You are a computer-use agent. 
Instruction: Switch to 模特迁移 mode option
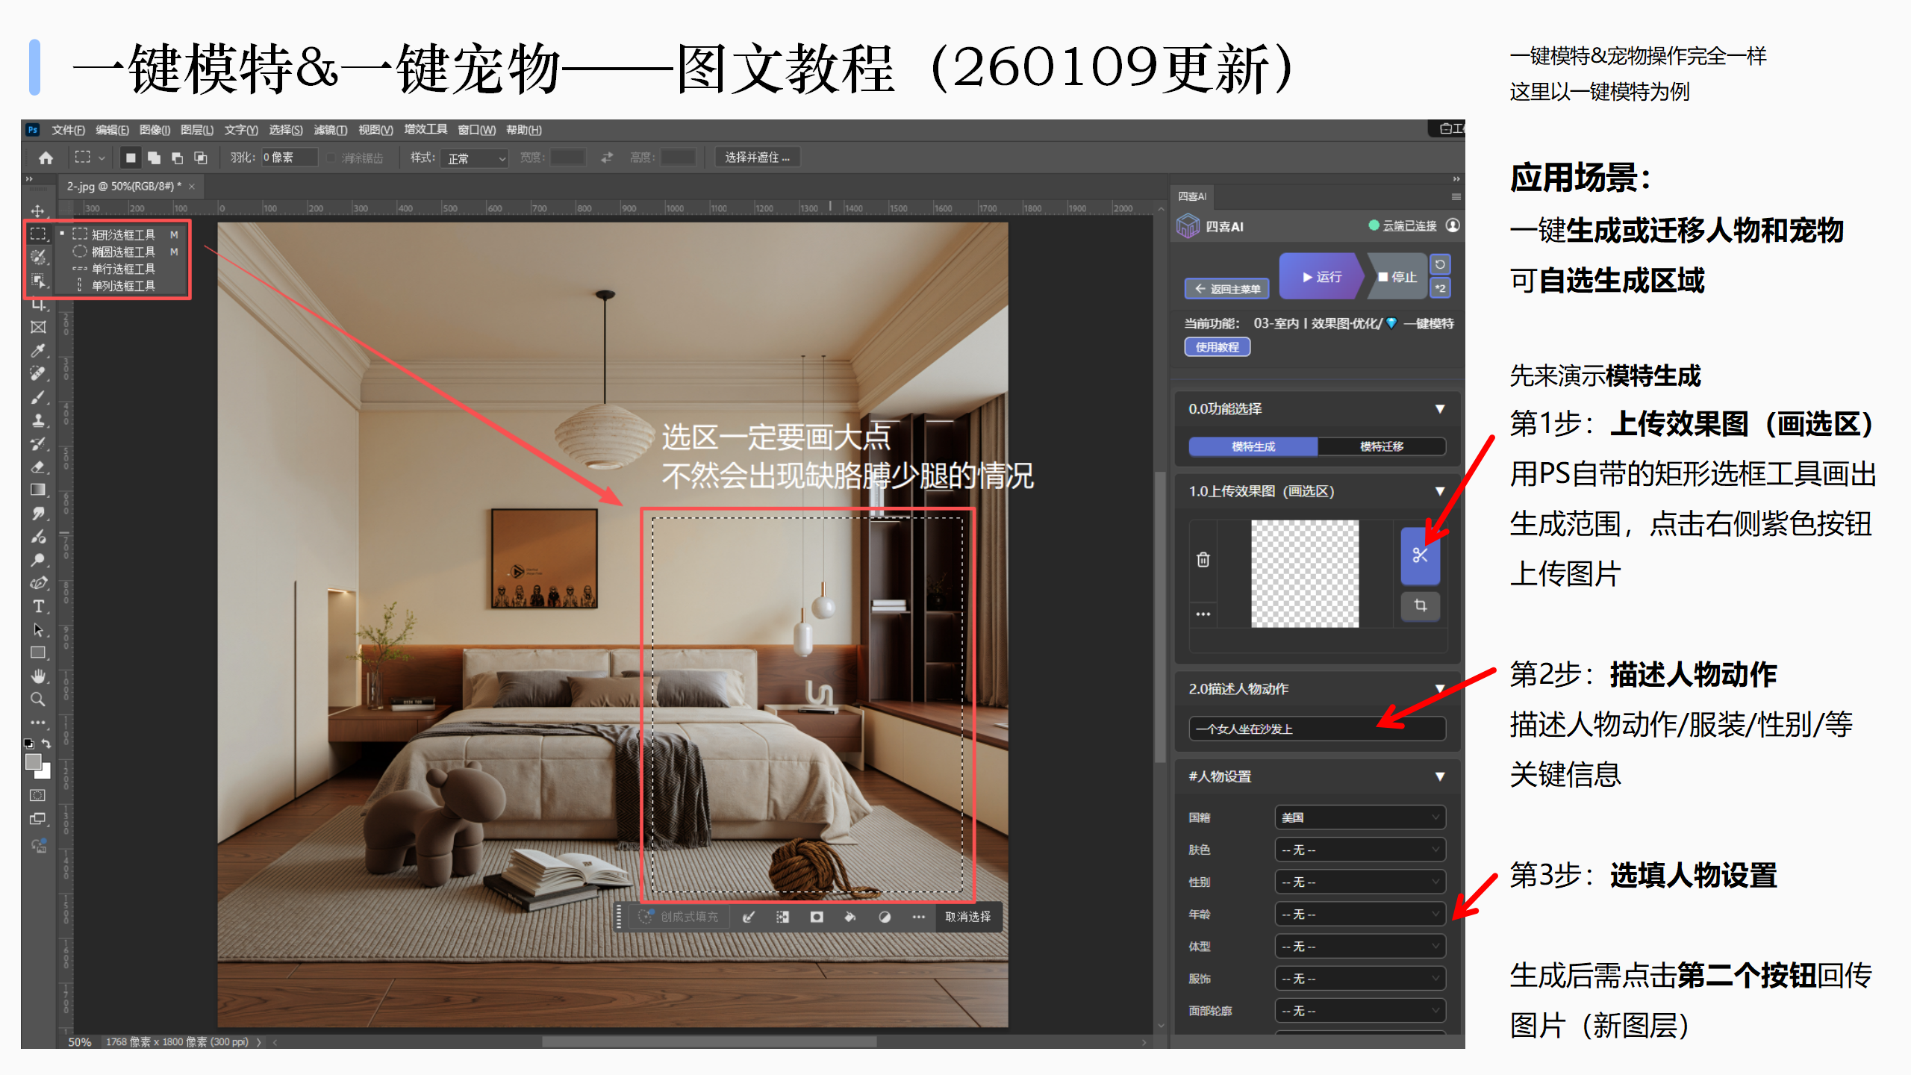[1381, 446]
